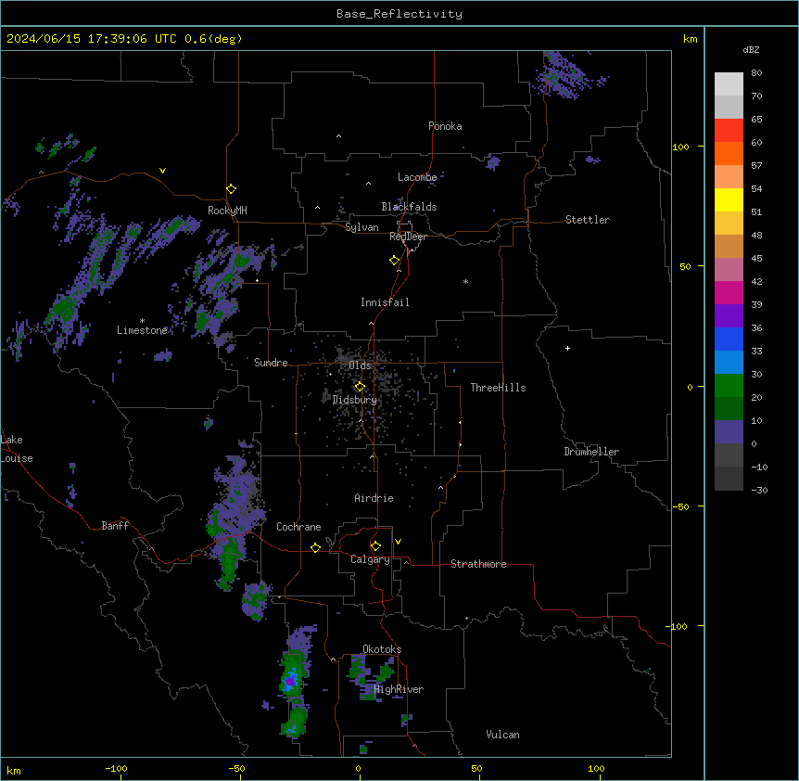Click the asterisk marker east of Innisfail
799x781 pixels.
(x=465, y=281)
